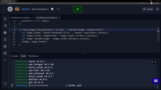Image resolution: width=161 pixels, height=90 pixels.
Task: Toggle the hamburger sidebar menu
Action: tap(4, 9)
